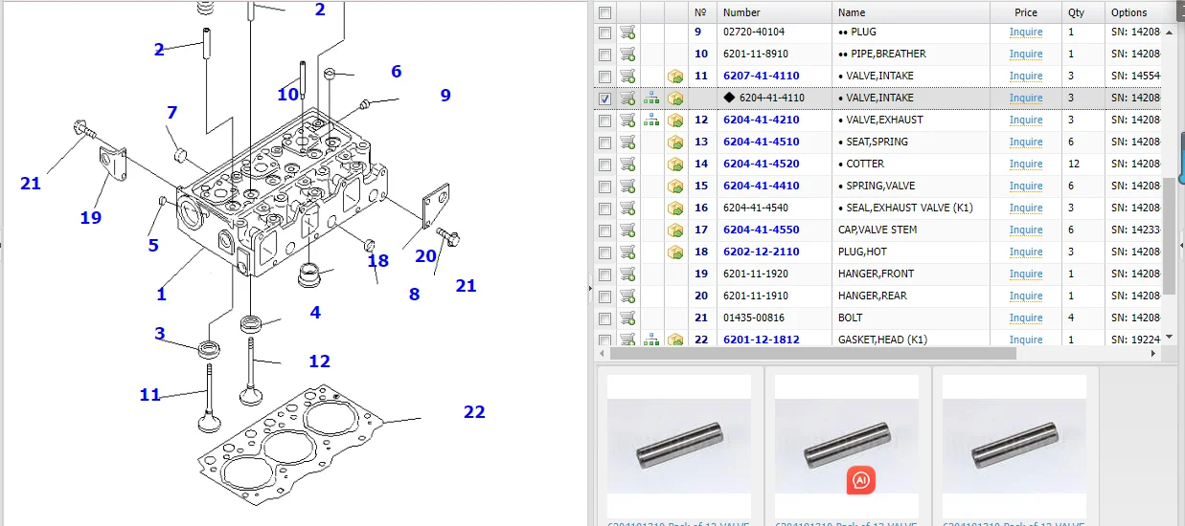This screenshot has width=1185, height=526.
Task: Click box icon for CAP,VALVE STEM
Action: tap(675, 230)
